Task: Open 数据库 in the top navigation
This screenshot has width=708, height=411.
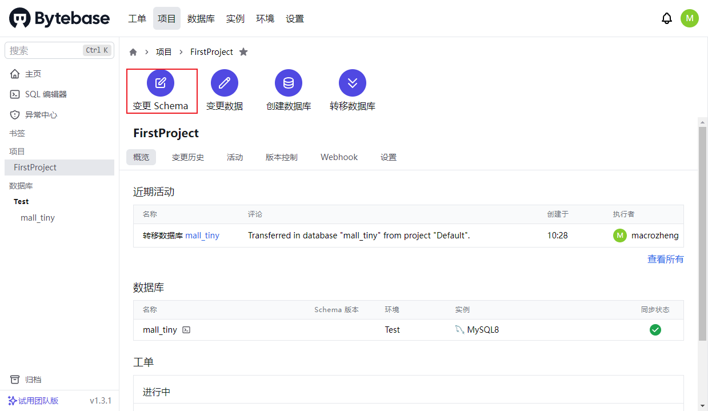Action: point(201,19)
